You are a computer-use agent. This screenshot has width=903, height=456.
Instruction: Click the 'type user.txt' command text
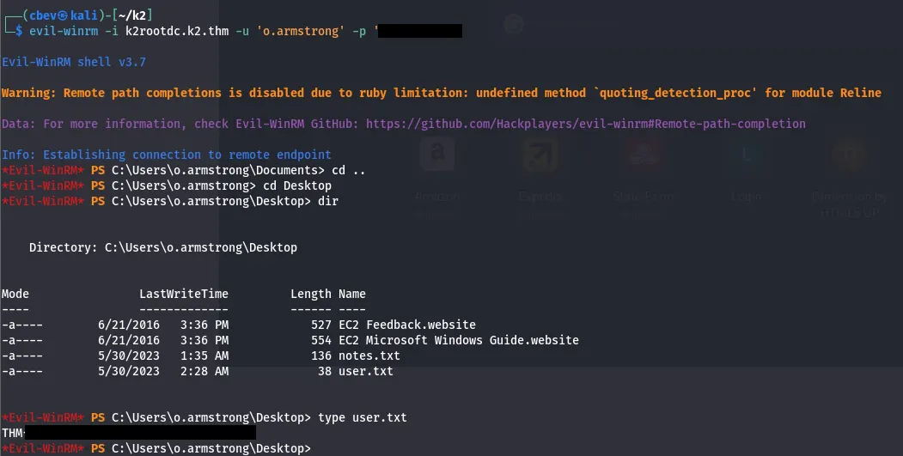tap(362, 417)
